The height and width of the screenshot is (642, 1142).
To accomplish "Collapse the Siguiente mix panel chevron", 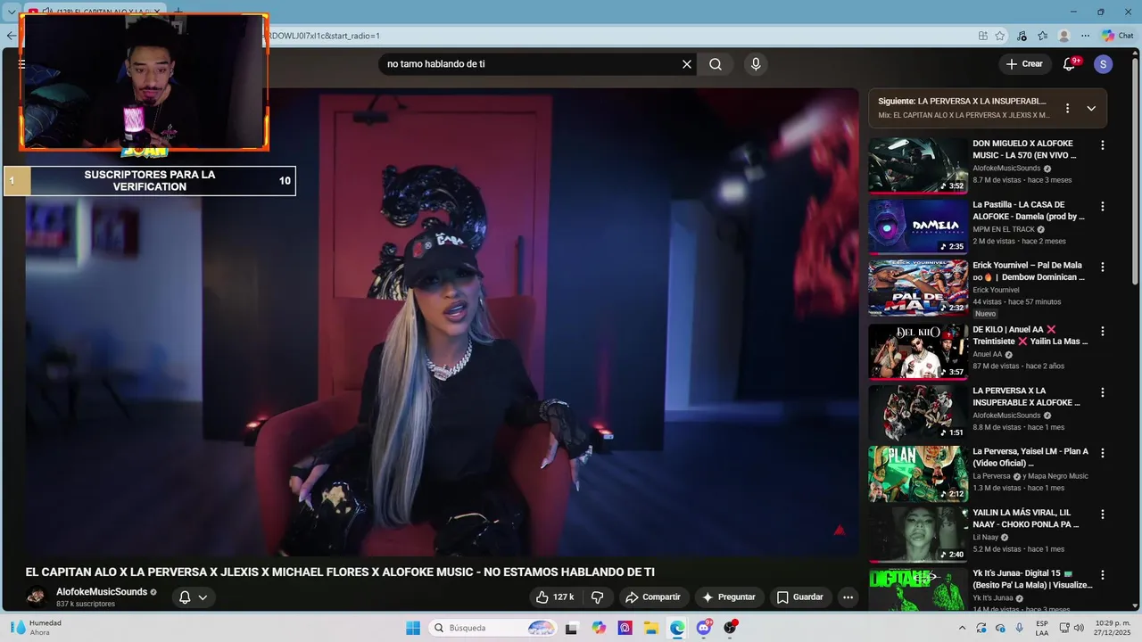I will click(x=1091, y=109).
